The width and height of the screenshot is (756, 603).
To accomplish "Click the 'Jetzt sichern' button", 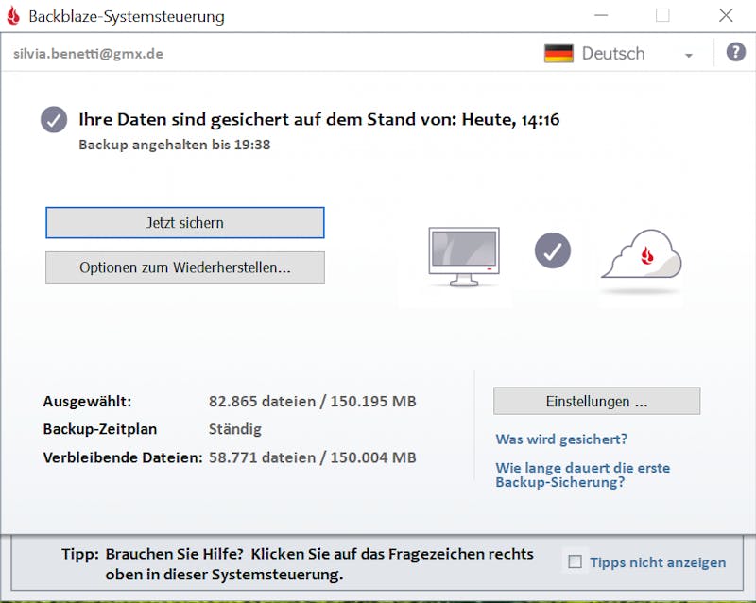I will click(x=185, y=223).
